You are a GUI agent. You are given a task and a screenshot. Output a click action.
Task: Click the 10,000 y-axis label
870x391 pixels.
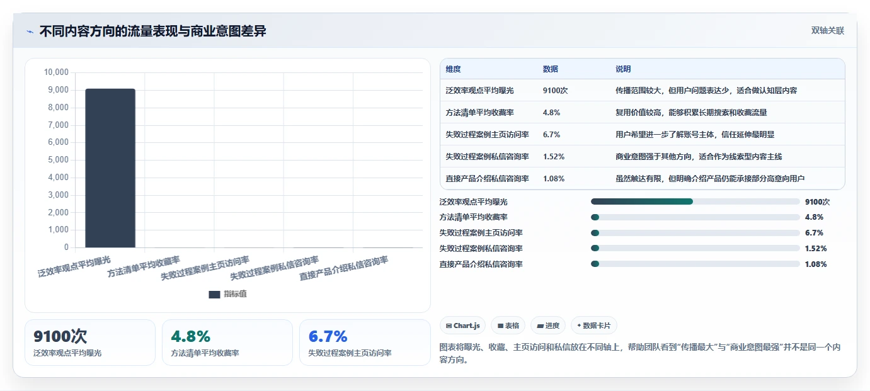56,72
